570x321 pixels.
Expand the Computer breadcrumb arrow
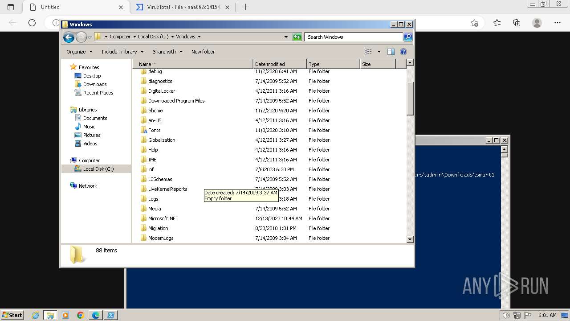coord(134,37)
